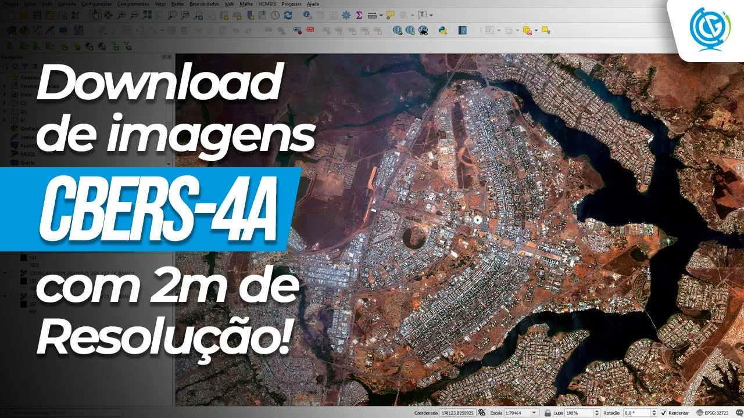744x418 pixels.
Task: Open the Text Annotation tool dropdown arrow
Action: coord(431,15)
